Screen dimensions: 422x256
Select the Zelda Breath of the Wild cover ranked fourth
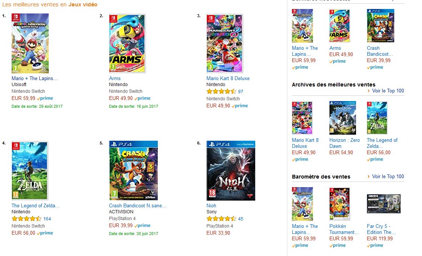tap(30, 170)
